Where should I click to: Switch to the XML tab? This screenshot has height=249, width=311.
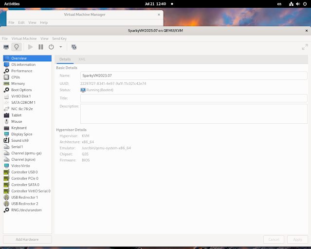82,59
